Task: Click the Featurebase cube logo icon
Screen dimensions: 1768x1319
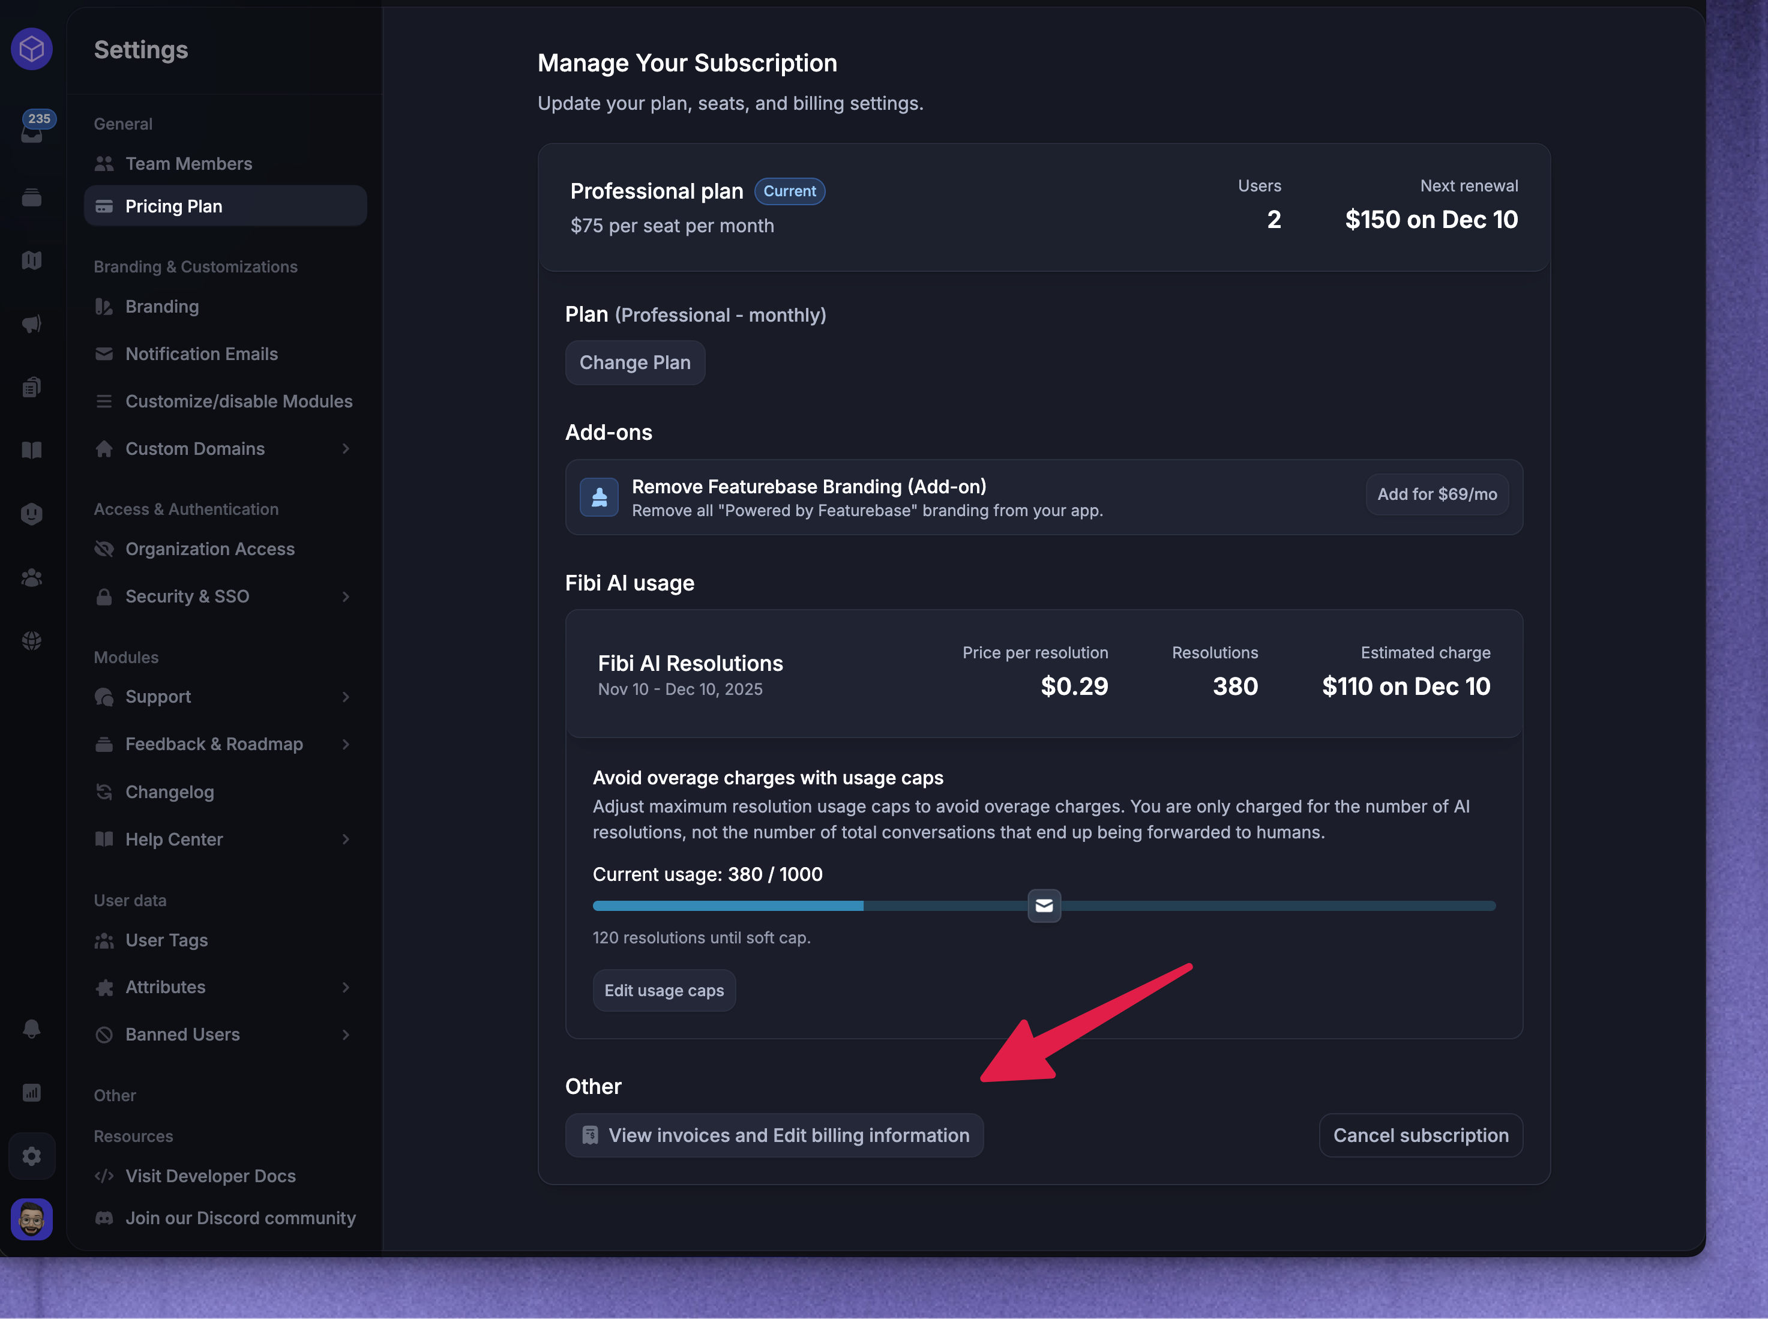Action: (x=32, y=49)
